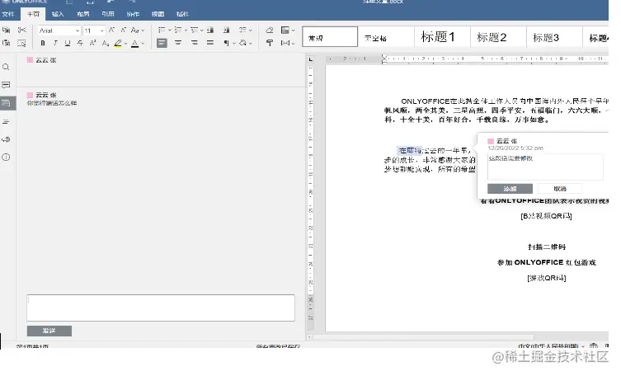Screen dimensions: 621x376
Task: Click the bulleted list icon
Action: point(161,30)
